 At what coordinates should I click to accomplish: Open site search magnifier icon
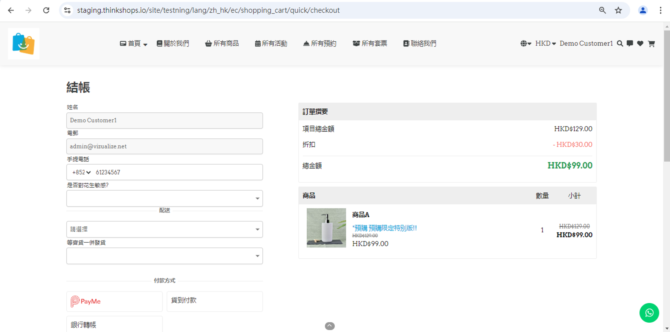click(620, 44)
